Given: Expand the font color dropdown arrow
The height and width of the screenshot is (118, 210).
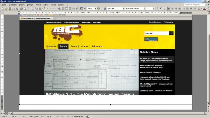Looking at the screenshot, I should (207, 8).
